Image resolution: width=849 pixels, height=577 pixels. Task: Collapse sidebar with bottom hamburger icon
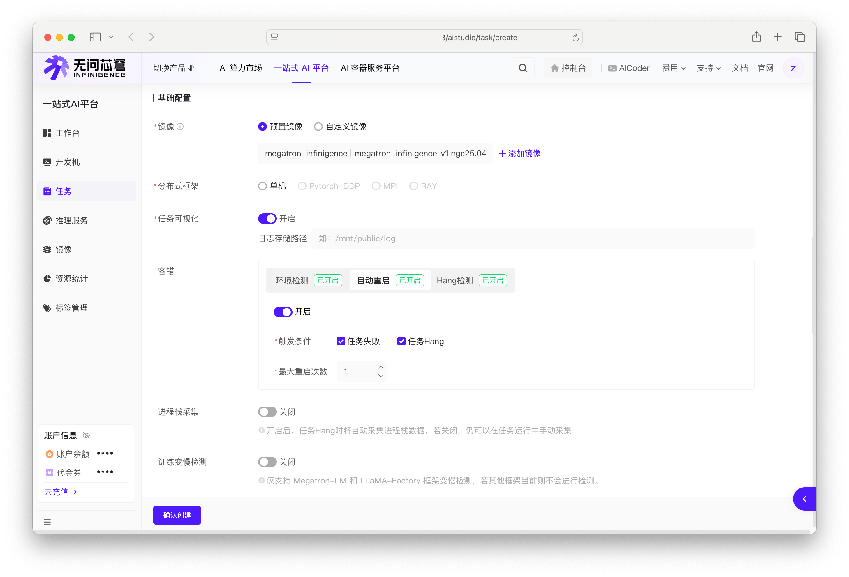coord(47,522)
